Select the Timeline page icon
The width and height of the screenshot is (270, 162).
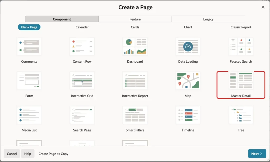[x=188, y=115]
